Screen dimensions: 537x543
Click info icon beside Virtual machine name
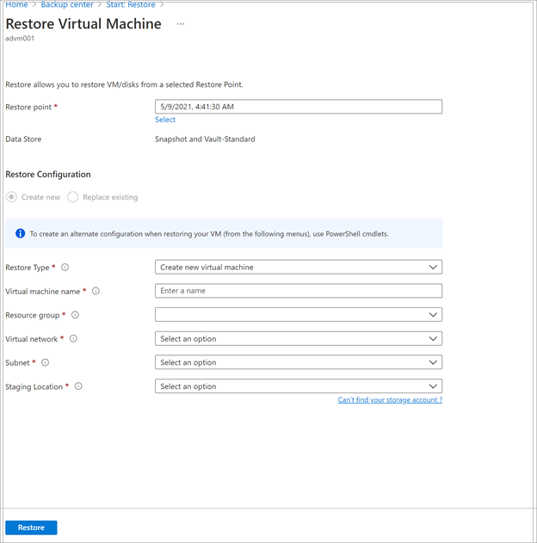coord(96,291)
